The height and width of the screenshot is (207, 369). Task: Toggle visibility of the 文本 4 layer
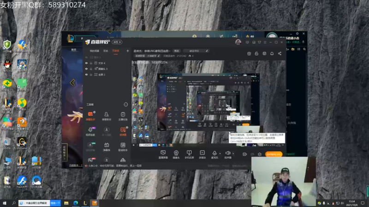click(86, 63)
